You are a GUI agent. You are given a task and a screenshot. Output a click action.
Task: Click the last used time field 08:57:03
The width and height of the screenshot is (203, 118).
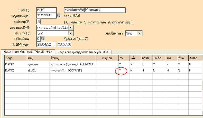pyautogui.click(x=64, y=45)
